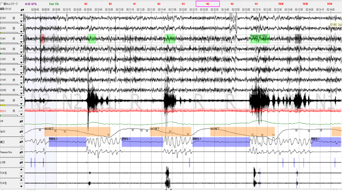The image size is (342, 191).
Task: Adjust SpO2 channel scale arrows
Action: pos(21,132)
